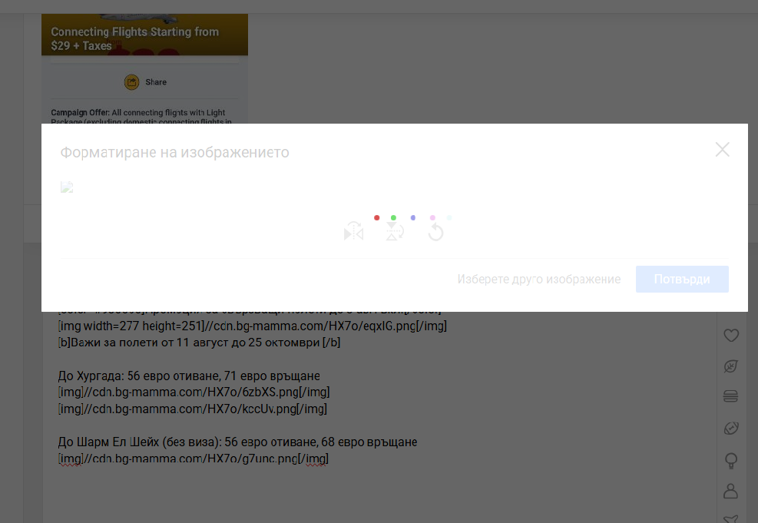Open the football sports emoji category
Screen dimensions: 758x523
click(x=730, y=429)
